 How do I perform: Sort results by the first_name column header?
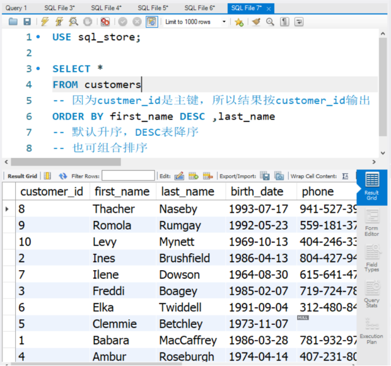pyautogui.click(x=122, y=192)
